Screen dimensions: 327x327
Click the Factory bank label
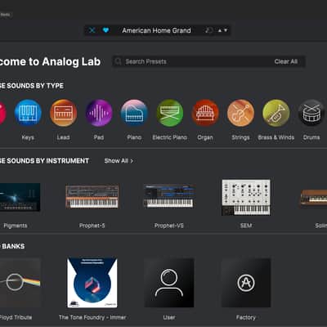(246, 317)
